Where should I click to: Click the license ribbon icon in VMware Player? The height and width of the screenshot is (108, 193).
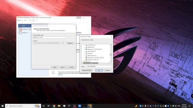(53, 72)
